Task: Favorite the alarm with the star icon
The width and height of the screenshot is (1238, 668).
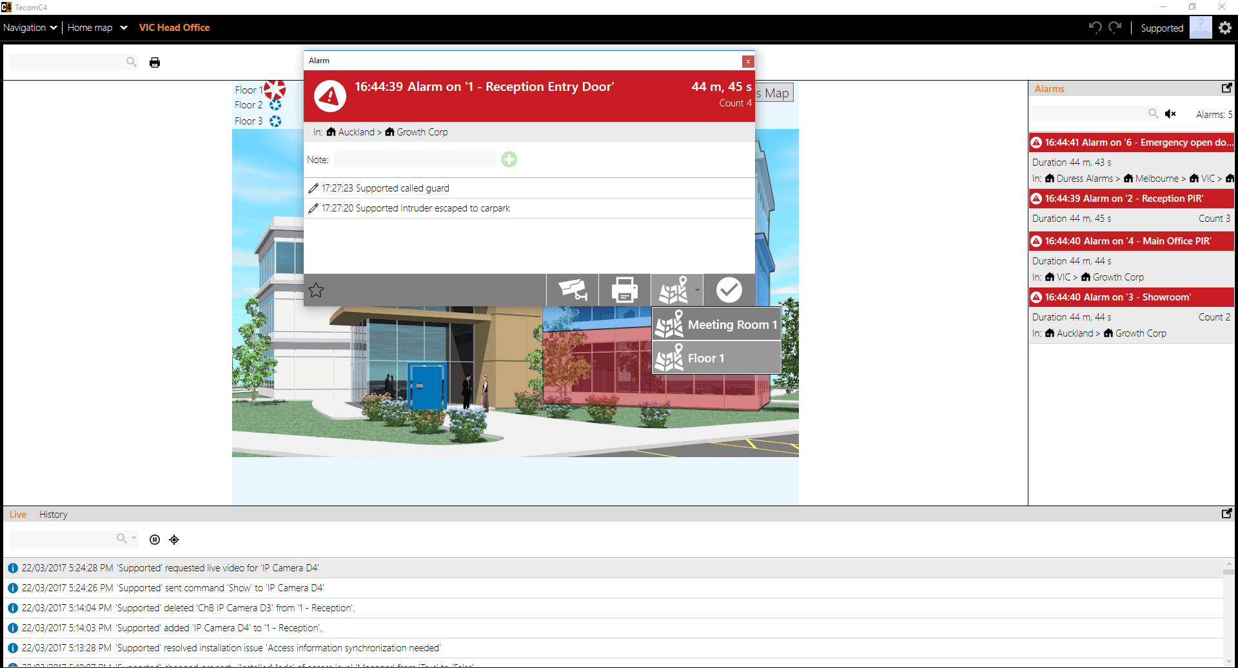Action: point(316,290)
